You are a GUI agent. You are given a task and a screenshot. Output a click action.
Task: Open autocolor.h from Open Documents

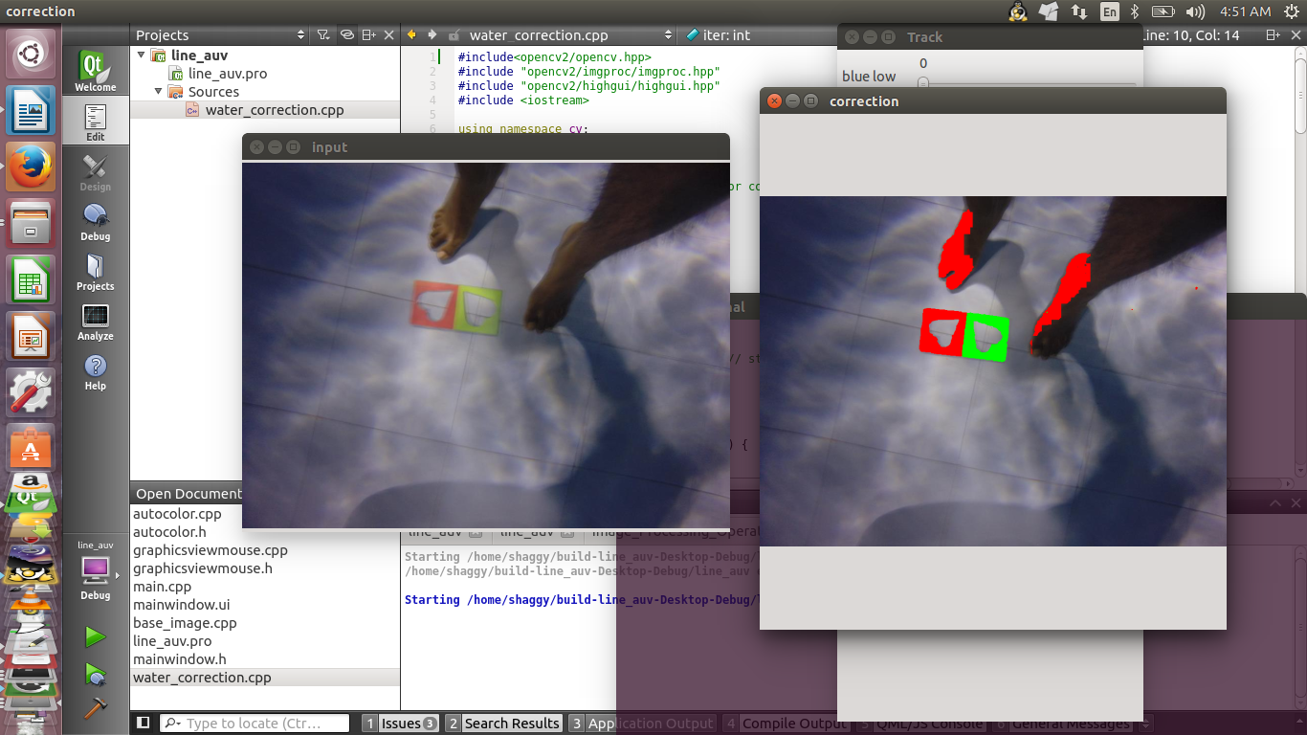(x=169, y=532)
